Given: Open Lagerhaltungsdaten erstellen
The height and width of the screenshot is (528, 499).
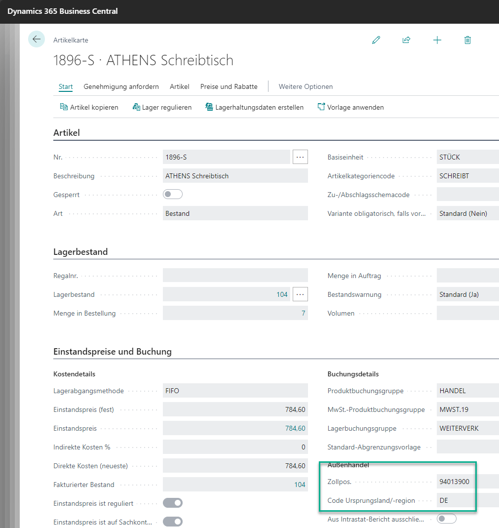Looking at the screenshot, I should point(254,107).
